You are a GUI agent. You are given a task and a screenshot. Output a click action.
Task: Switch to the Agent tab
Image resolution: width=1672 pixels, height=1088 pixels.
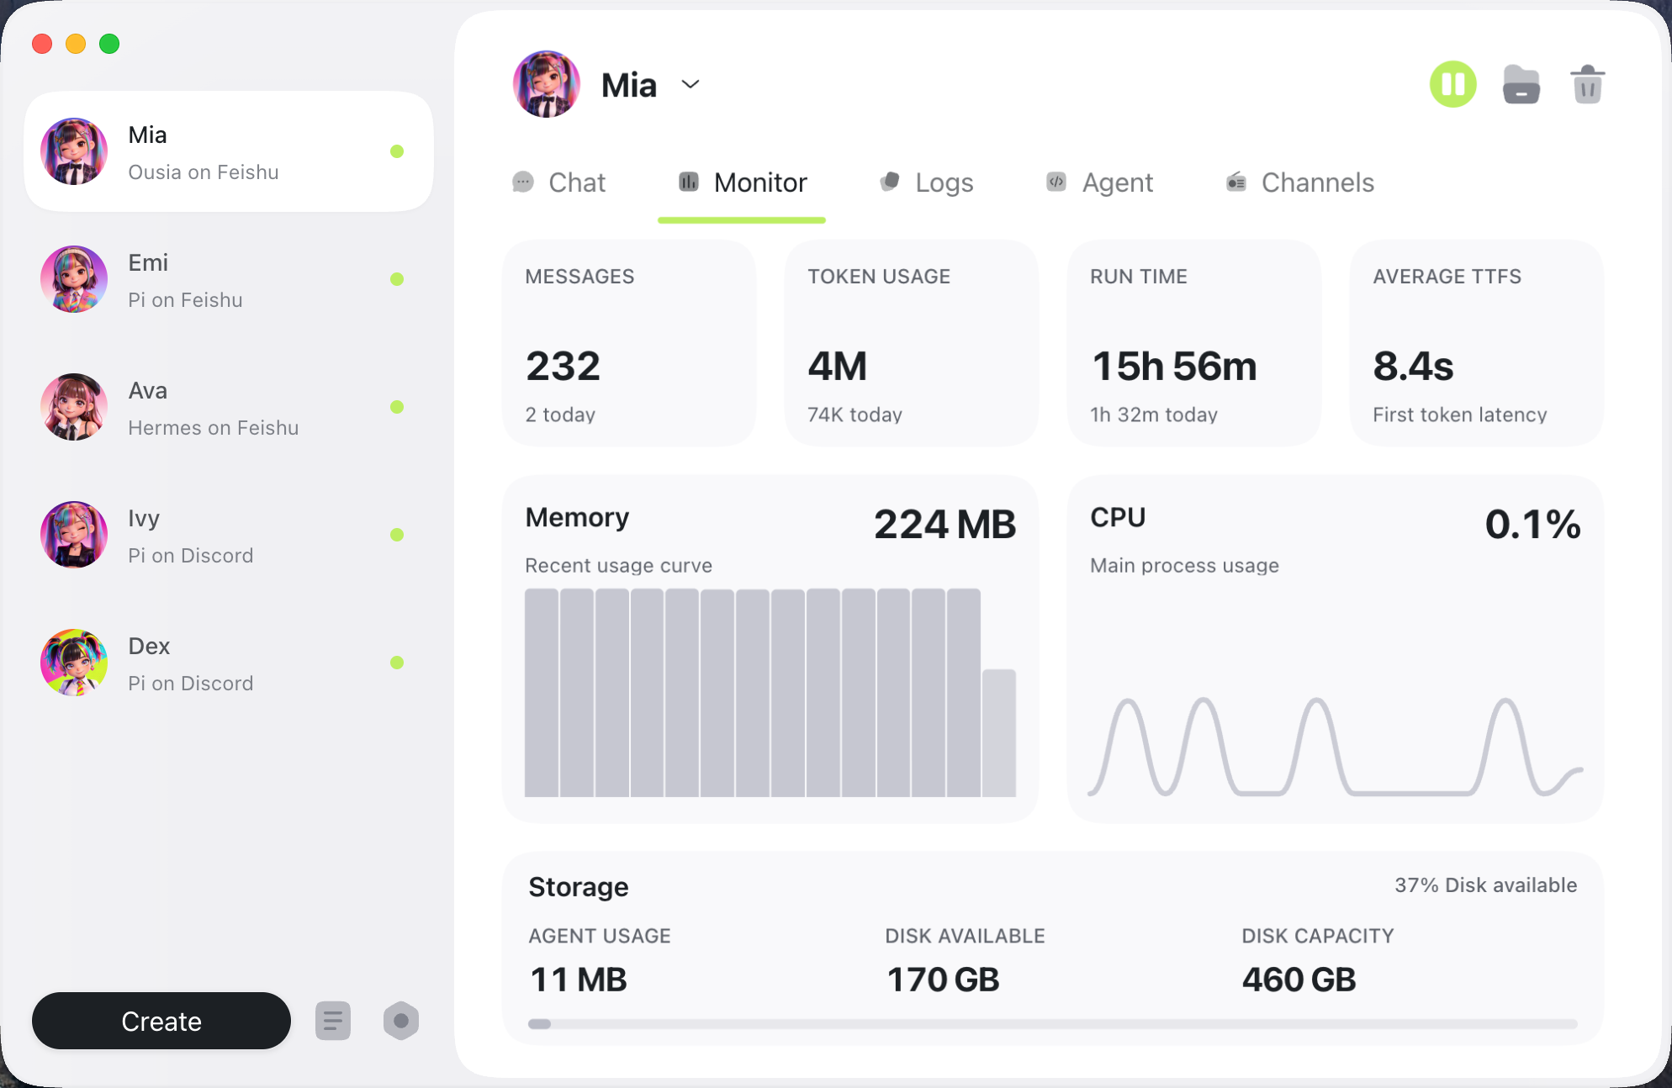click(1100, 182)
